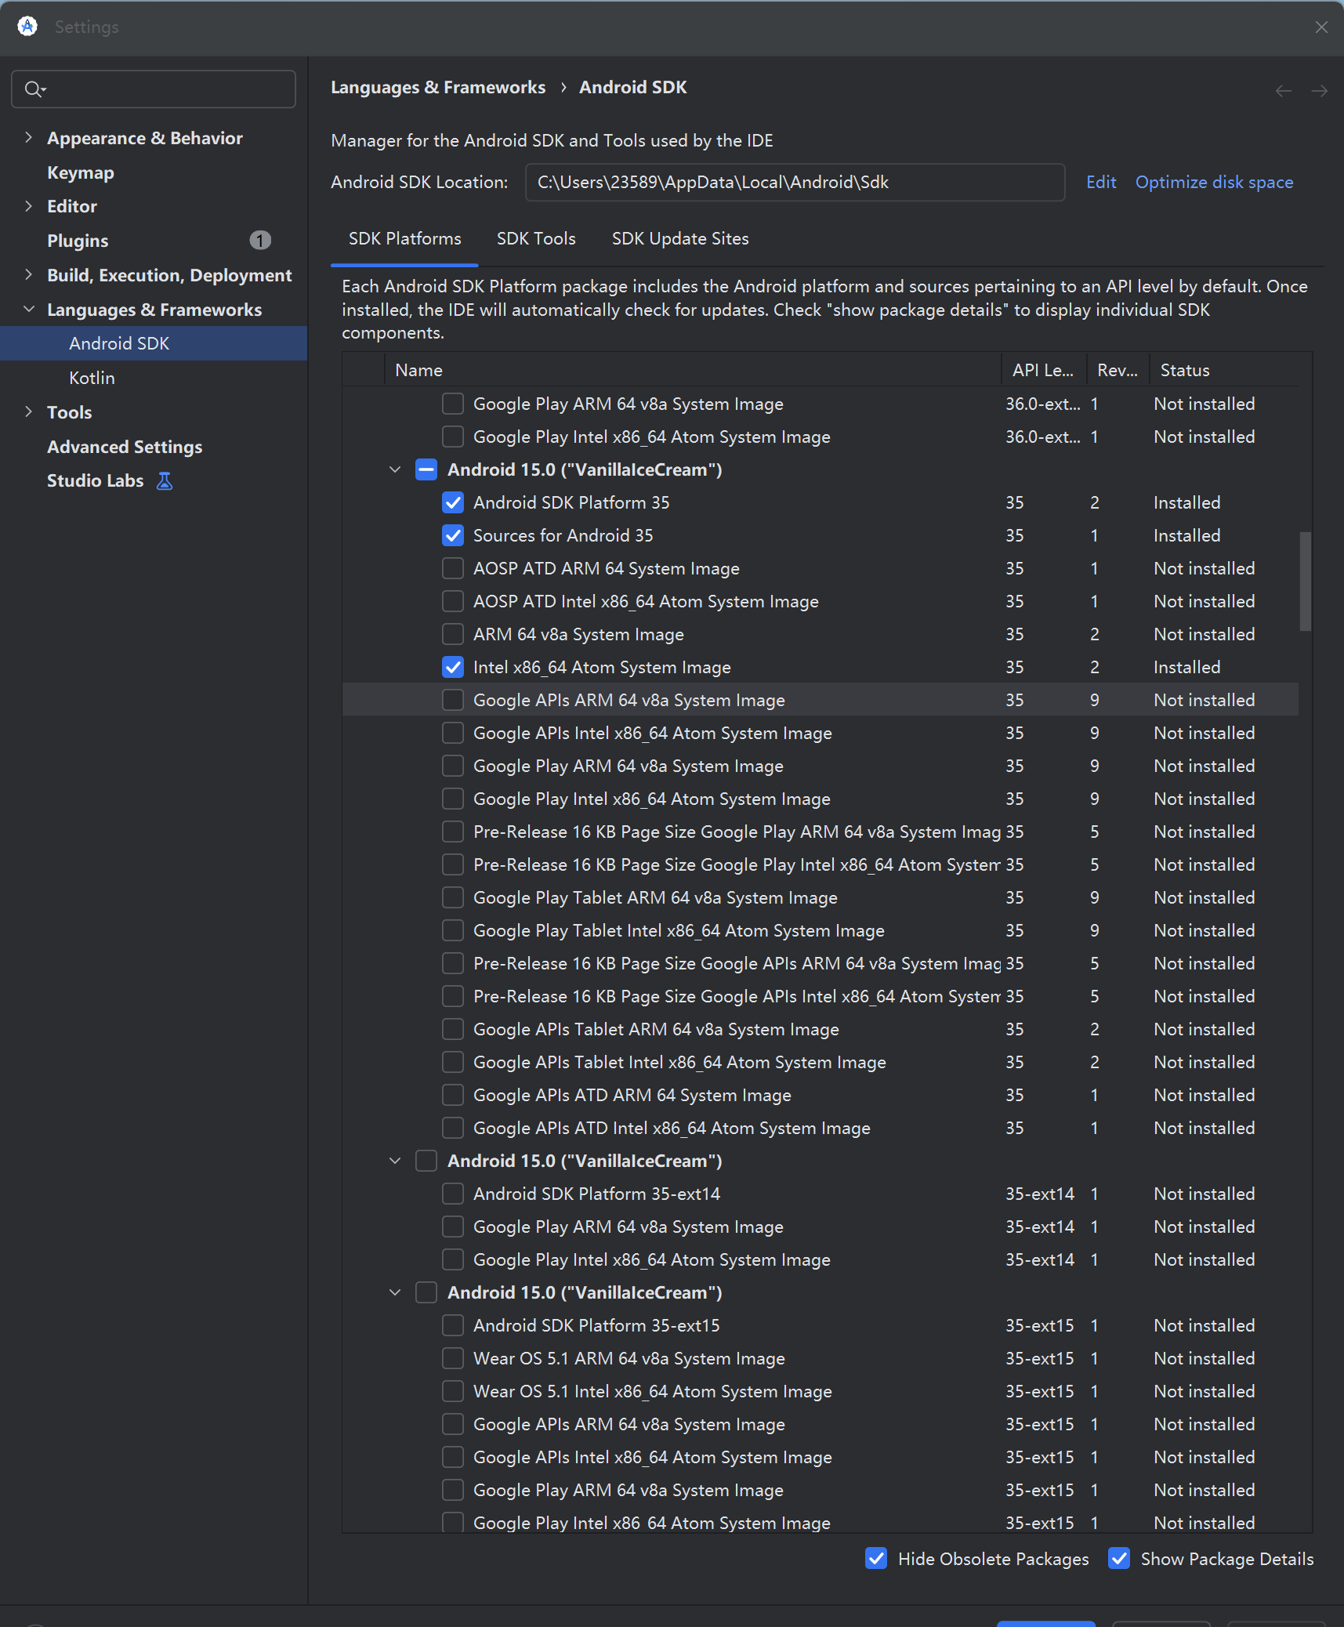Click Optimize disk space link

coord(1214,183)
